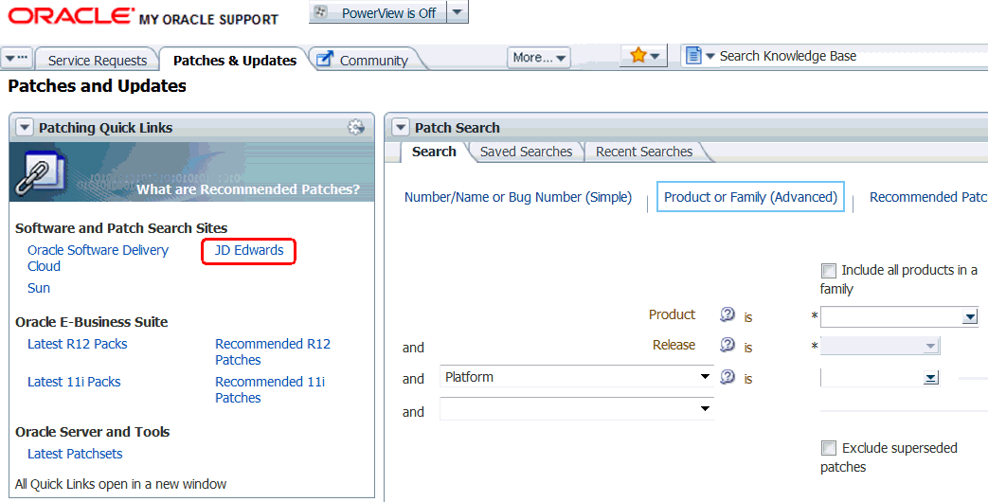
Task: Open the Platform value dropdown
Action: [930, 378]
